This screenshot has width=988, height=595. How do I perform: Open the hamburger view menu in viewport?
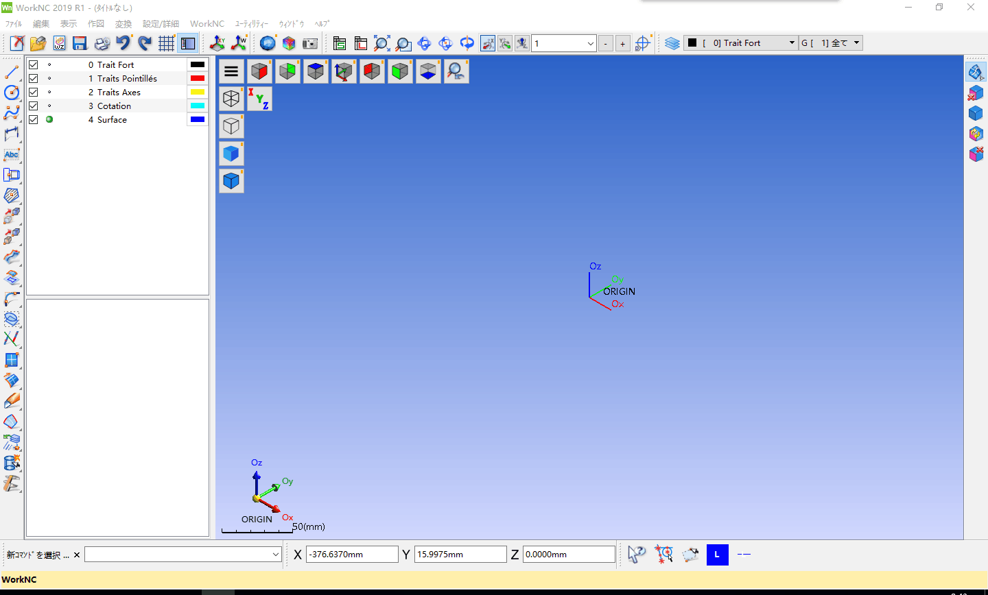click(x=231, y=71)
